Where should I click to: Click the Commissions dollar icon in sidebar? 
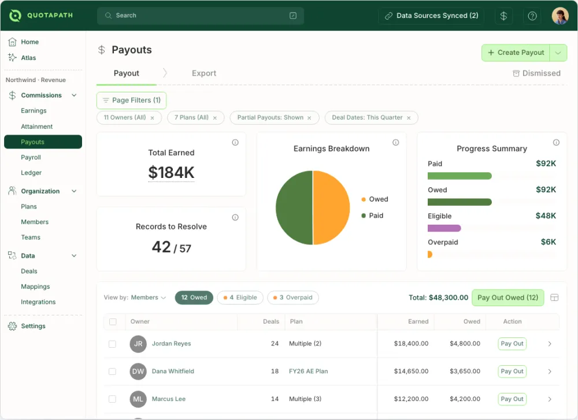pos(12,95)
